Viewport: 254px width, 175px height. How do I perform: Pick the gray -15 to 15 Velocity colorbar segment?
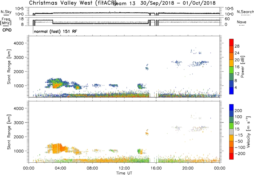click(231, 132)
